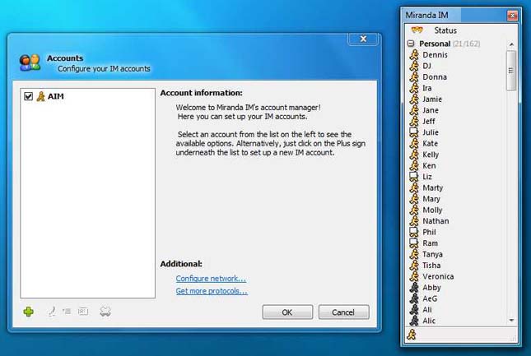The width and height of the screenshot is (531, 356).
Task: Select contact Ira
Action: [427, 88]
